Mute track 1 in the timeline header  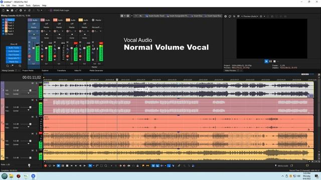(x=32, y=83)
